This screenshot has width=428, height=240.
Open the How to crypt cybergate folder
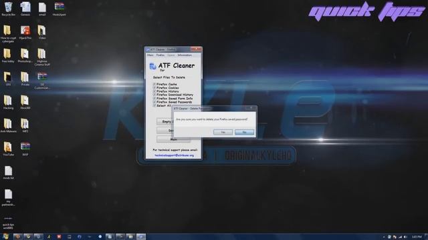pos(8,34)
